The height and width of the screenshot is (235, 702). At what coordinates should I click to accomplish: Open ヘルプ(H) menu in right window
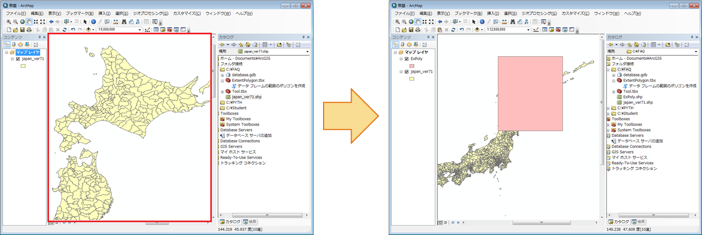pos(633,13)
